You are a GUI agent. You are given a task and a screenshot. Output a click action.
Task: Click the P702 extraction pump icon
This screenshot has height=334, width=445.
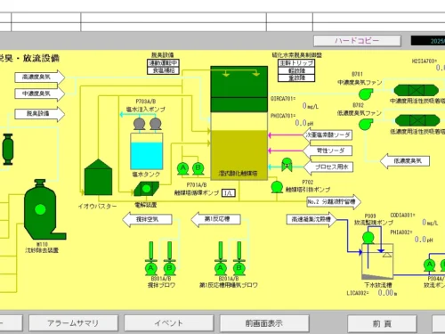pos(277,187)
